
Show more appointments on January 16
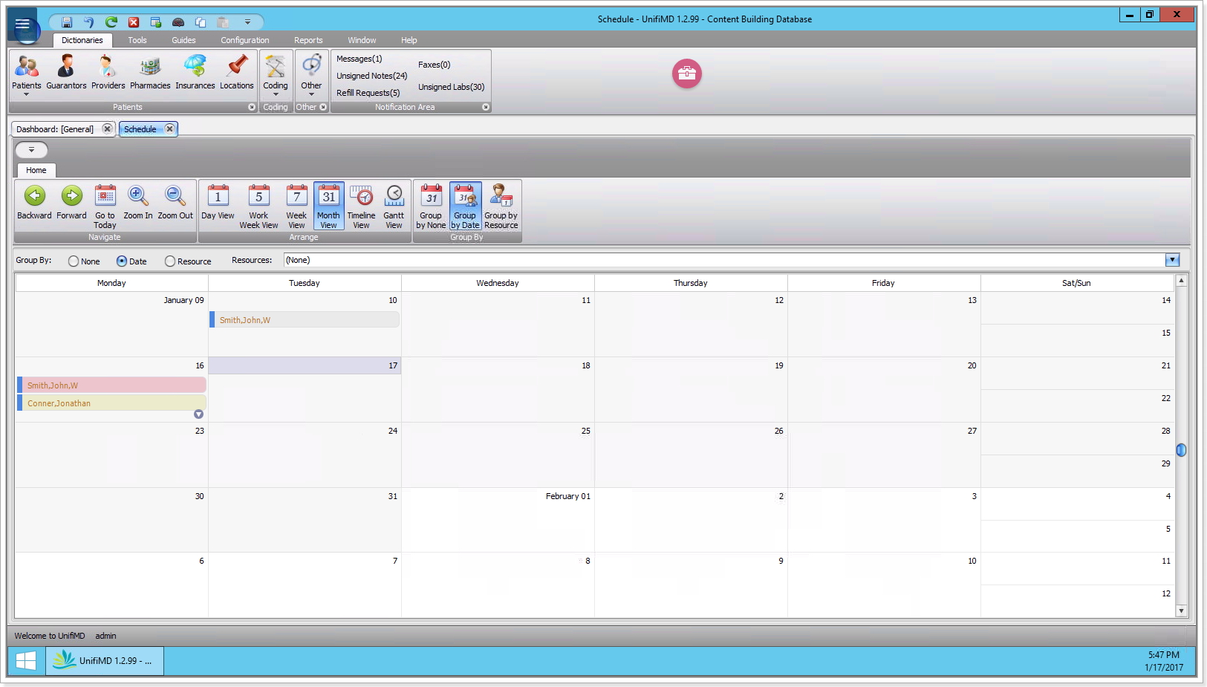198,414
